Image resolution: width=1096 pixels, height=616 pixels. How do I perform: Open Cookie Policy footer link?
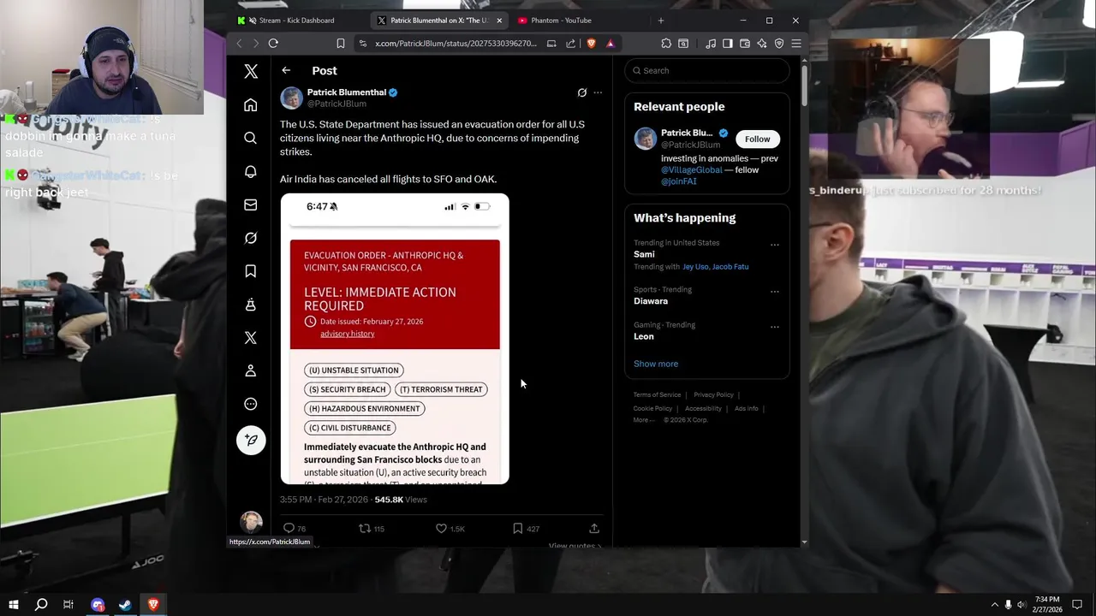click(x=652, y=408)
